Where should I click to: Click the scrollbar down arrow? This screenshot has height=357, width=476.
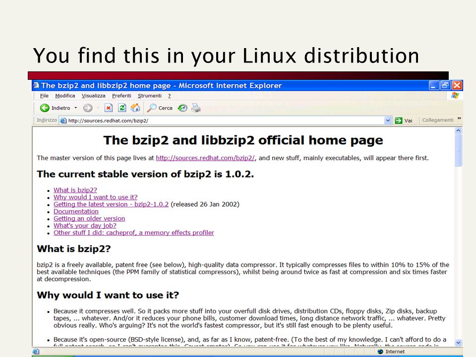coord(458,343)
